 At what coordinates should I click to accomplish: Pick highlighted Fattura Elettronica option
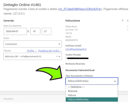click(92, 100)
